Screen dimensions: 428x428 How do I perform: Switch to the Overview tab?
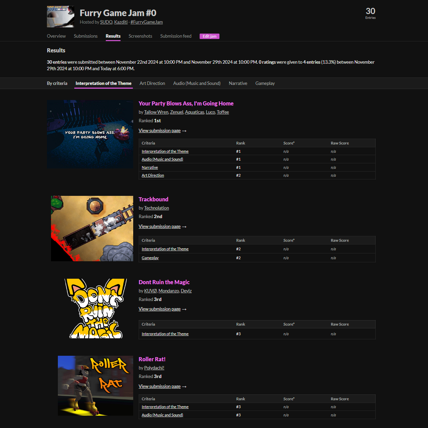click(x=56, y=36)
